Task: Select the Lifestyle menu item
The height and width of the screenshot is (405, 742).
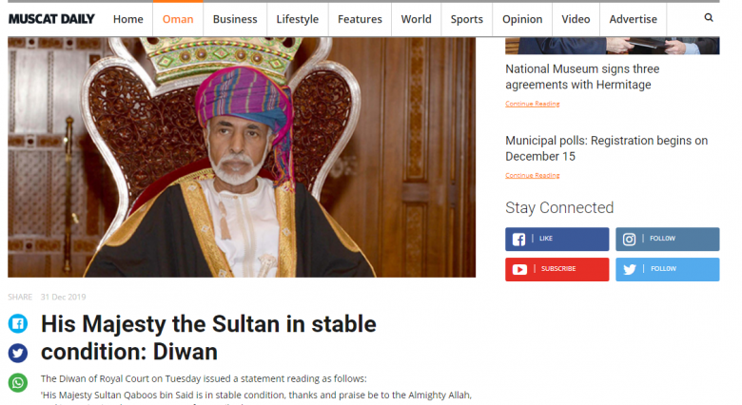Action: coord(297,19)
